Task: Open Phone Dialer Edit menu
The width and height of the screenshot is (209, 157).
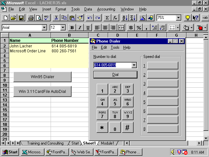Action: pyautogui.click(x=104, y=47)
